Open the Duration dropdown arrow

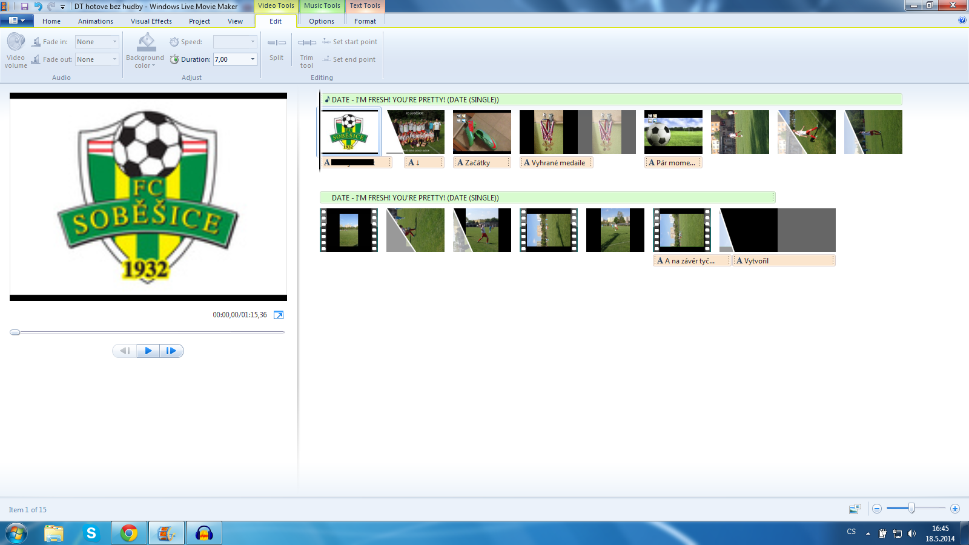click(x=253, y=59)
